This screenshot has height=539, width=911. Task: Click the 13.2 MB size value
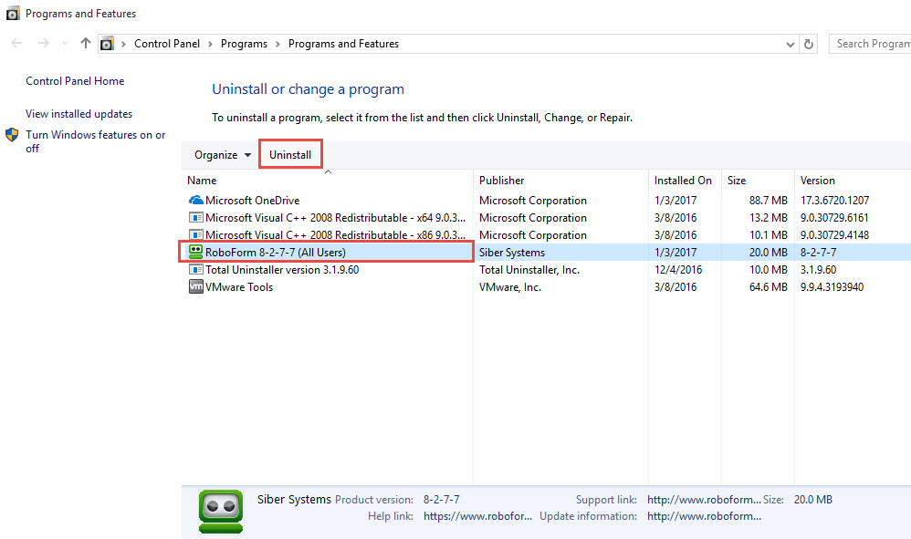point(768,218)
